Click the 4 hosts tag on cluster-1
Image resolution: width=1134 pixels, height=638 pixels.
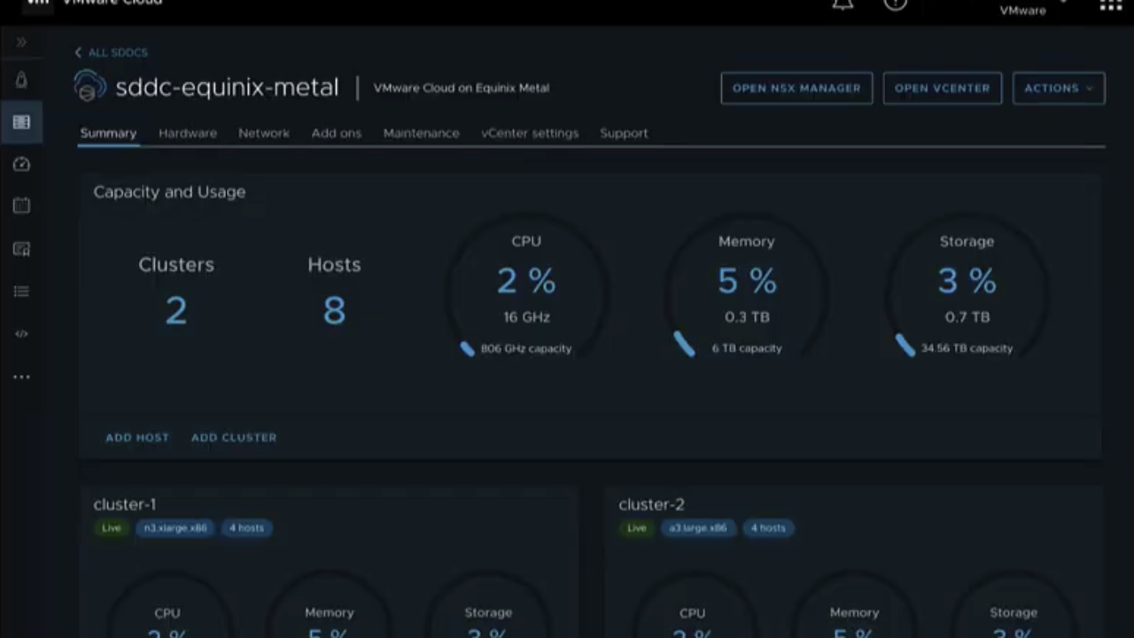pos(246,528)
